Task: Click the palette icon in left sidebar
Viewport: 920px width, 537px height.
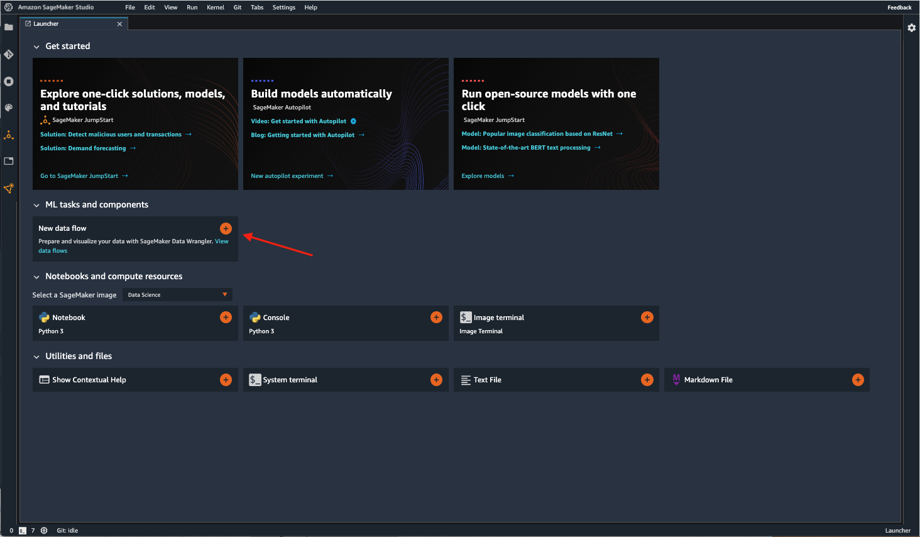Action: (9, 108)
